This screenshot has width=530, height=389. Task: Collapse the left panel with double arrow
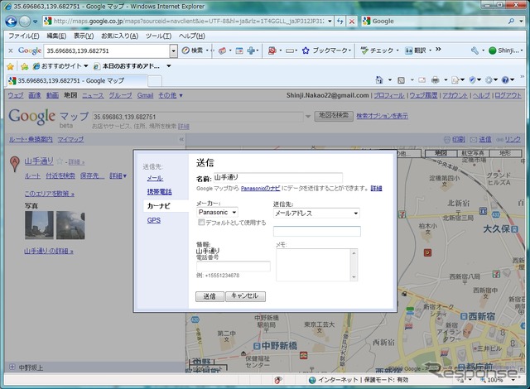(181, 139)
